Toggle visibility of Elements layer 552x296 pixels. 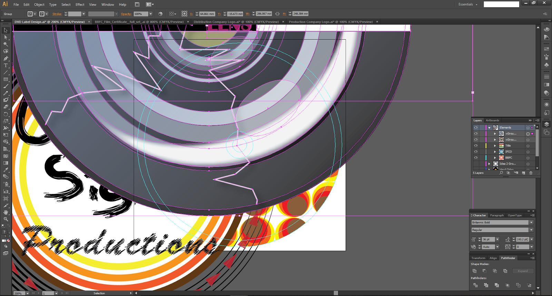[476, 128]
